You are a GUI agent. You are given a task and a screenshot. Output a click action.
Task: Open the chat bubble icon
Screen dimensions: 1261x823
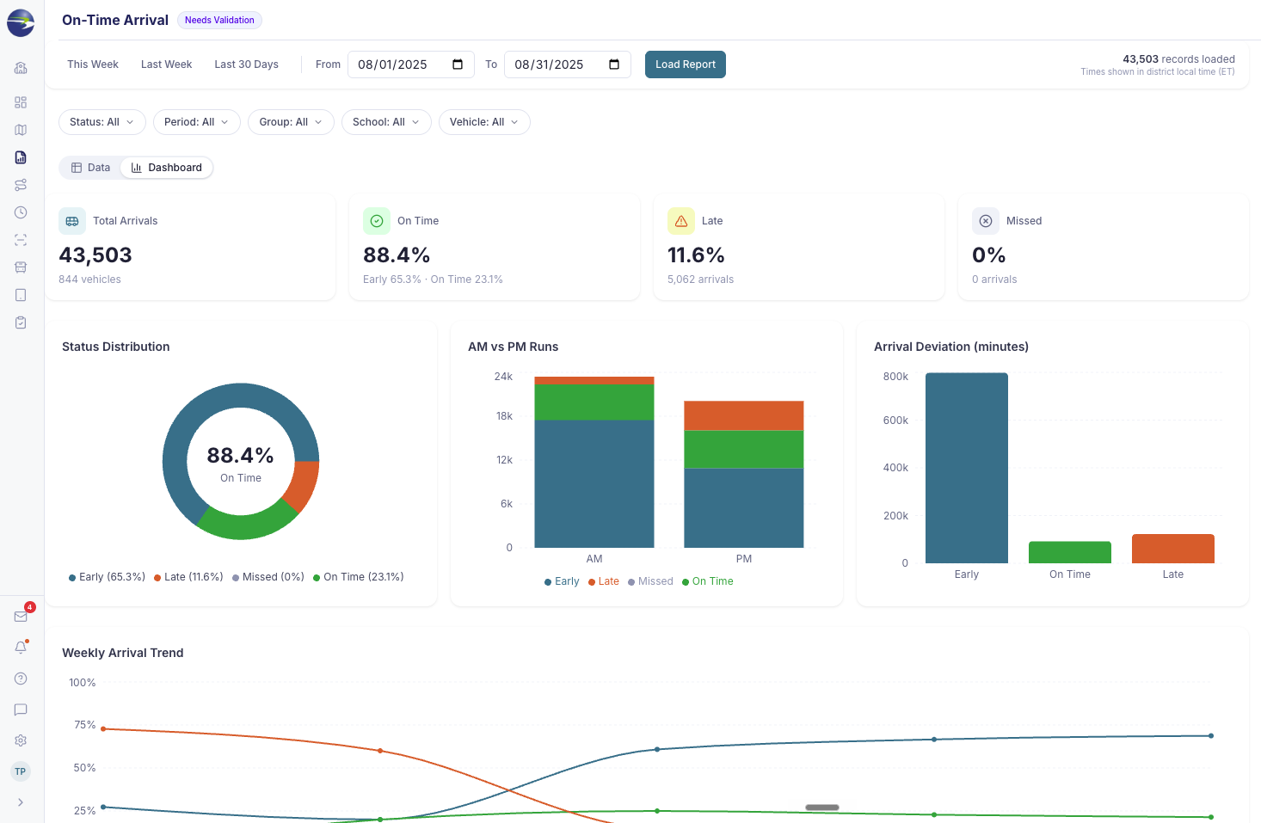(21, 709)
